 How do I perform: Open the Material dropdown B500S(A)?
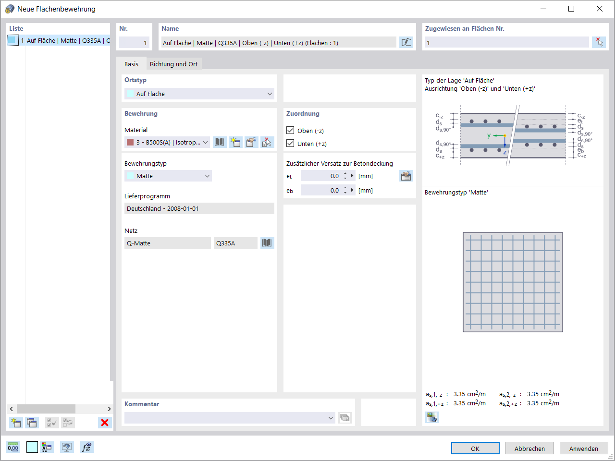167,142
